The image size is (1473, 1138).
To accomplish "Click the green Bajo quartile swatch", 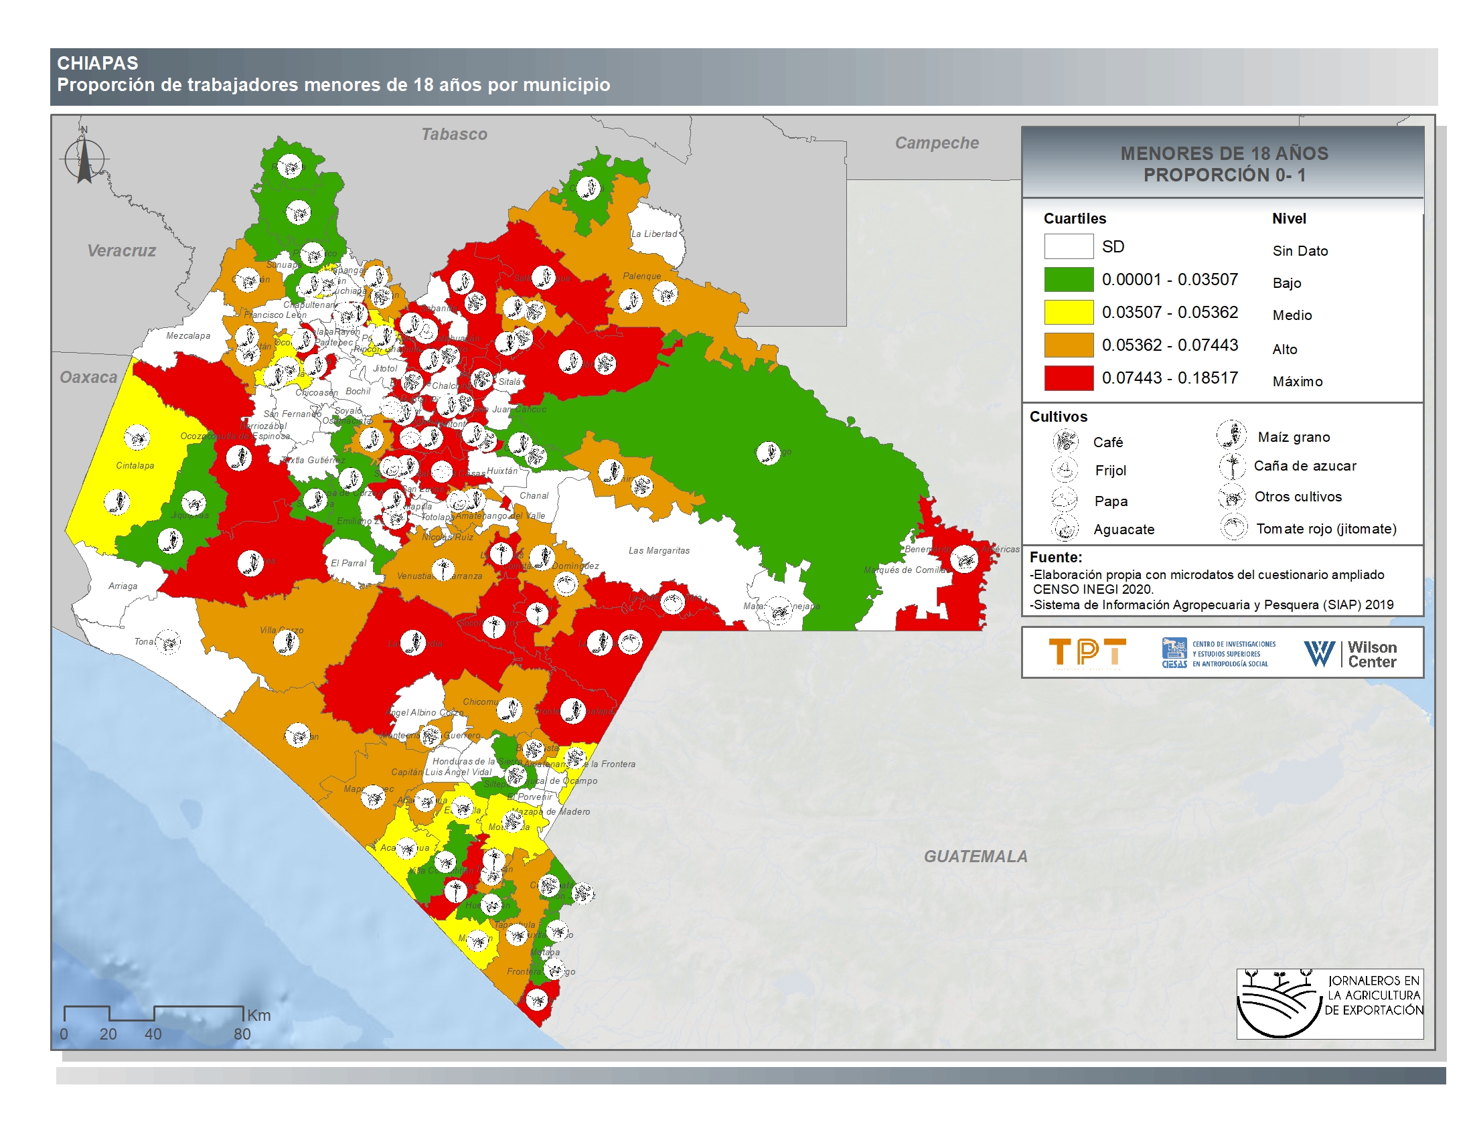I will [x=1069, y=279].
